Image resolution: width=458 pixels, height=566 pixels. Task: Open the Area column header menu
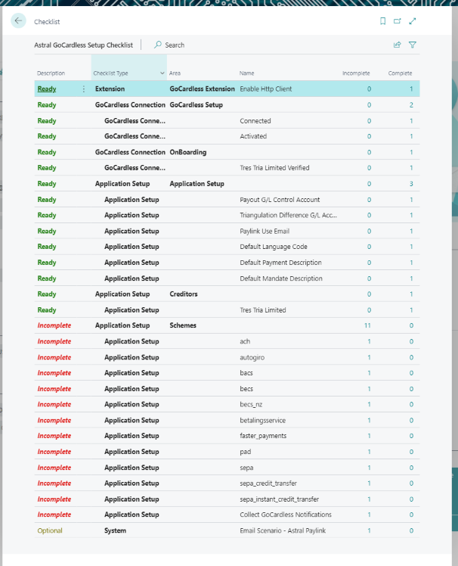point(175,73)
